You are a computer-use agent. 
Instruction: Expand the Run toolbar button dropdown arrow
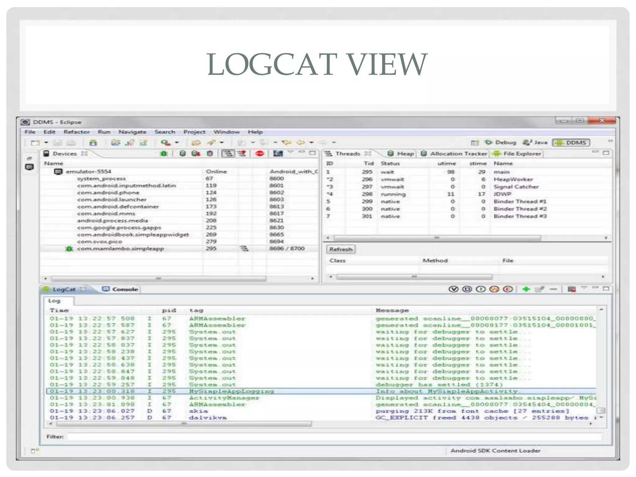(x=177, y=143)
